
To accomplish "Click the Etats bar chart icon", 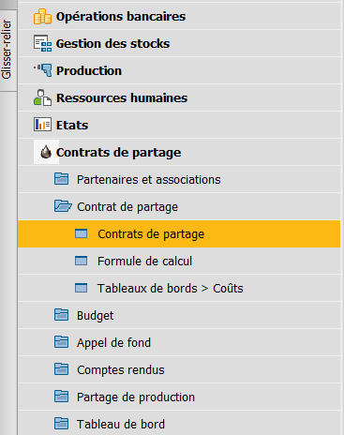I will click(x=42, y=125).
